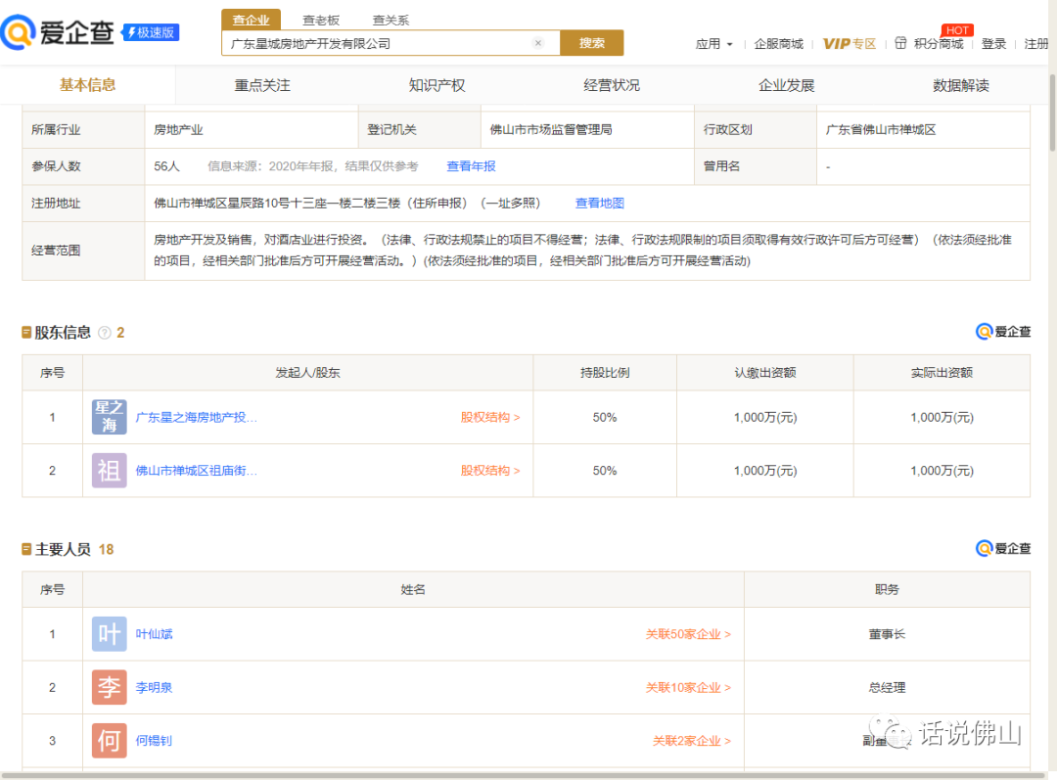
Task: Click the 查看年报 link
Action: coord(471,166)
